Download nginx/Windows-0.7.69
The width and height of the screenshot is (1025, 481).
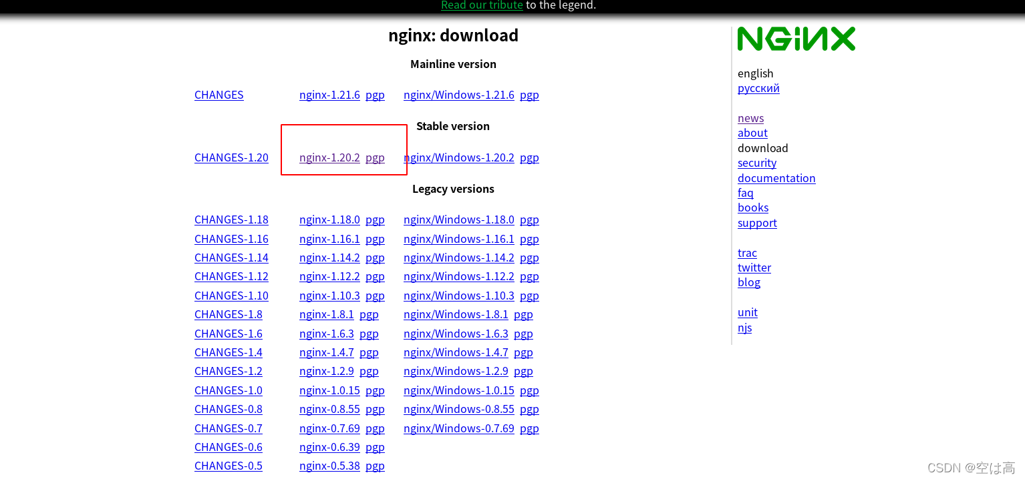(459, 428)
